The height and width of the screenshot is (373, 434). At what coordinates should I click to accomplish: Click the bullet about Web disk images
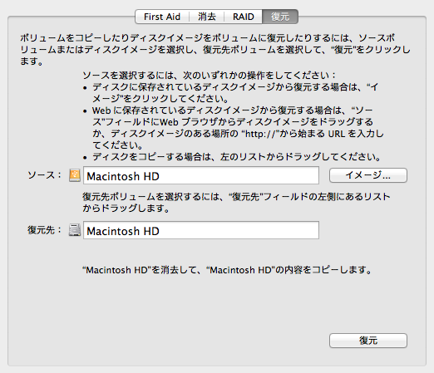[x=234, y=128]
